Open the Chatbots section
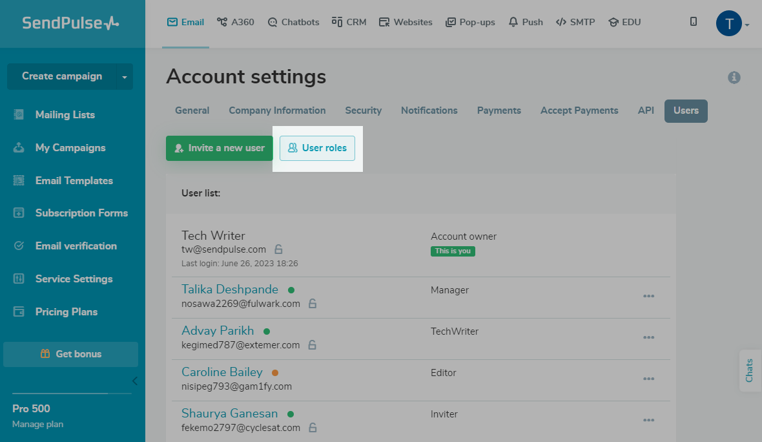 point(293,22)
